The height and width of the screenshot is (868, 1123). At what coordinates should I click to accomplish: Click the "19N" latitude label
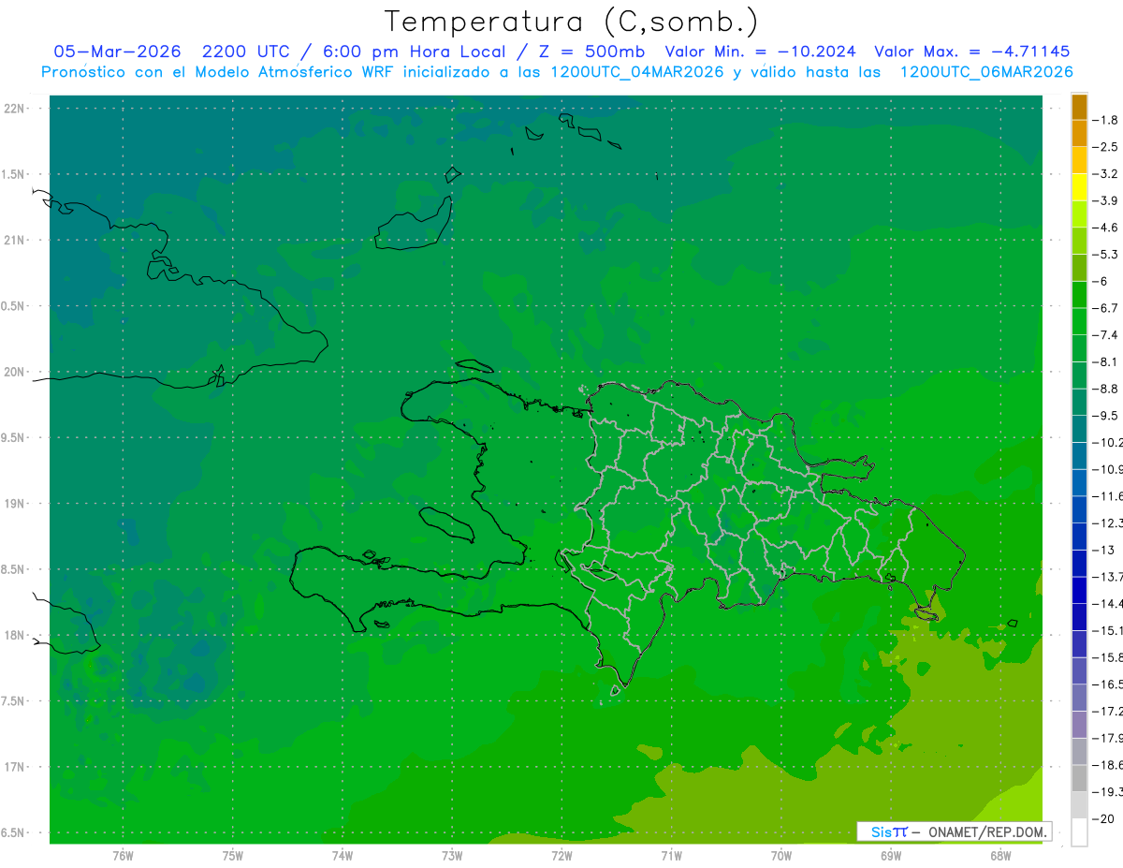tap(16, 504)
